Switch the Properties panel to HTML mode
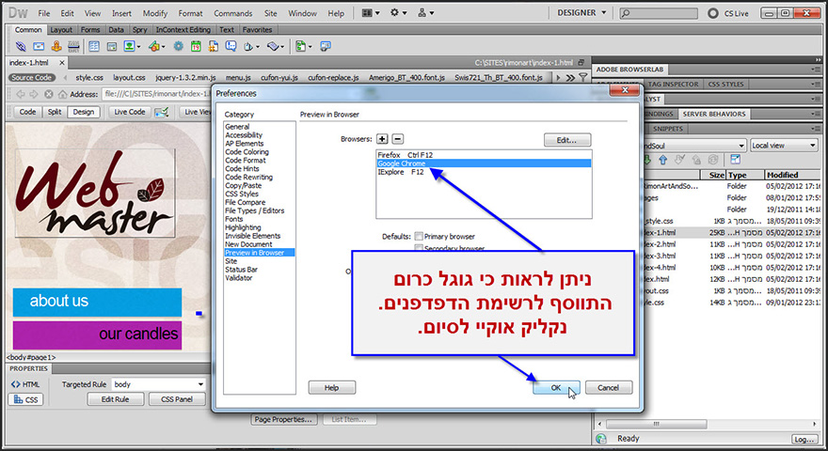 click(25, 384)
